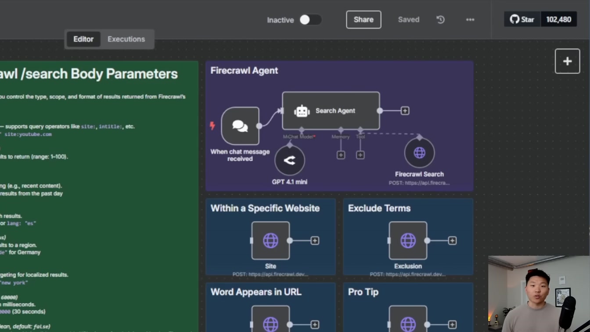Click the Chat Model connector label
The image size is (590, 332).
click(299, 137)
